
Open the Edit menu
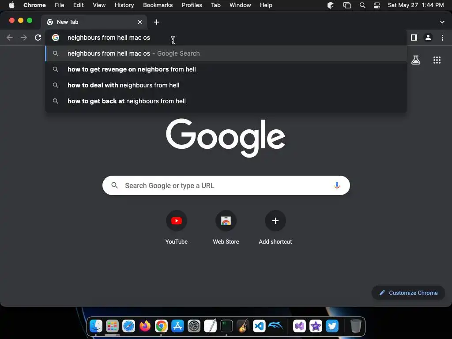[78, 5]
